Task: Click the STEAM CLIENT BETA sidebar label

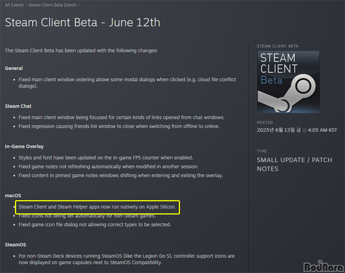Action: [x=278, y=46]
